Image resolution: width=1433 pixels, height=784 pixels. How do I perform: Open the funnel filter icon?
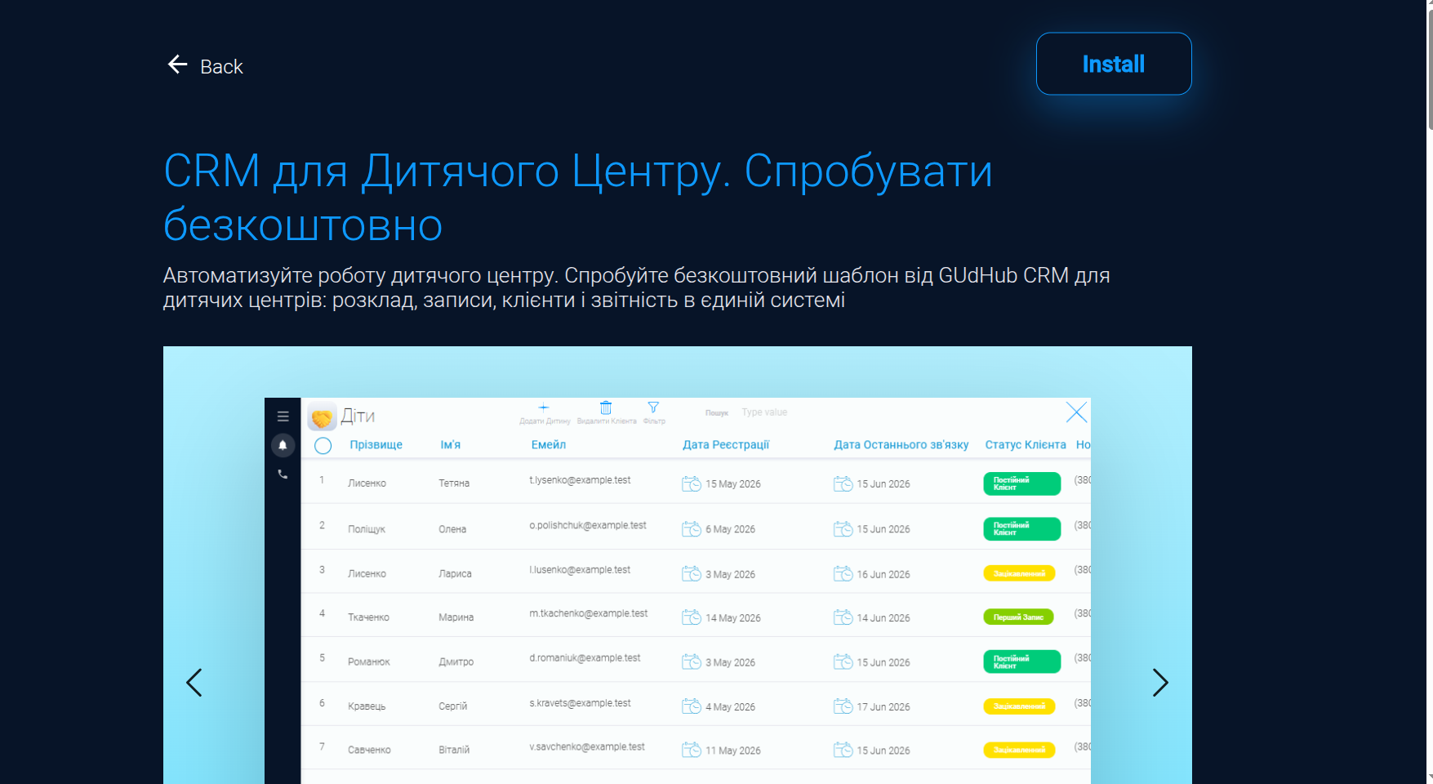(653, 408)
